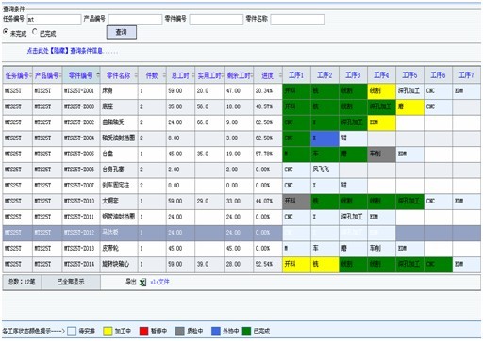Select the 已完成 radio button
This screenshot has width=483, height=341.
click(x=35, y=32)
